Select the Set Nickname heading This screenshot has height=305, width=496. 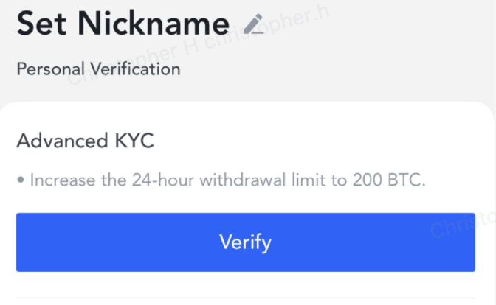pyautogui.click(x=123, y=24)
